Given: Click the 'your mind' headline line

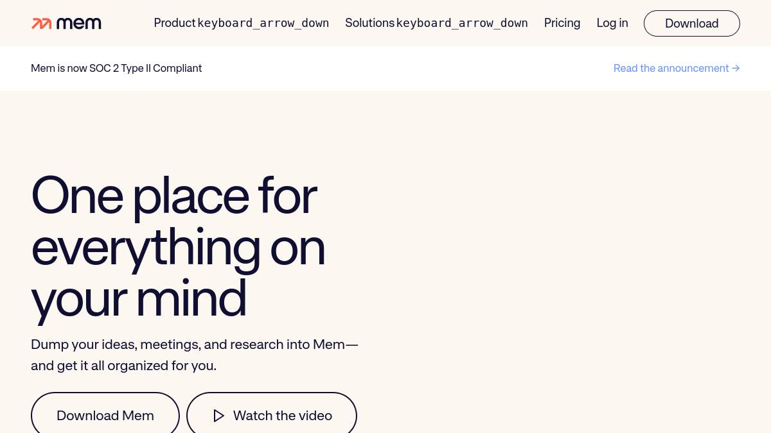Looking at the screenshot, I should pyautogui.click(x=139, y=298).
